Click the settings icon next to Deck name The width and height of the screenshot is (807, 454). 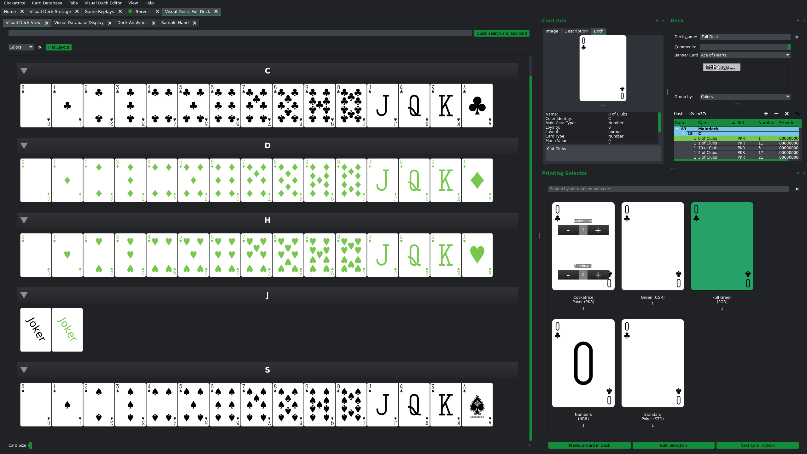(x=796, y=37)
